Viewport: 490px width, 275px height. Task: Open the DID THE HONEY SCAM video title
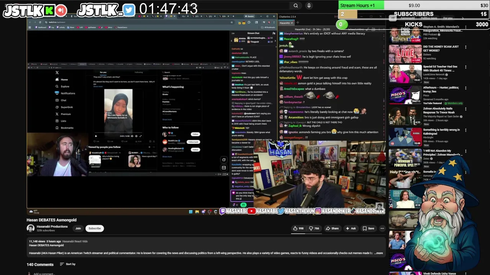pos(441,49)
